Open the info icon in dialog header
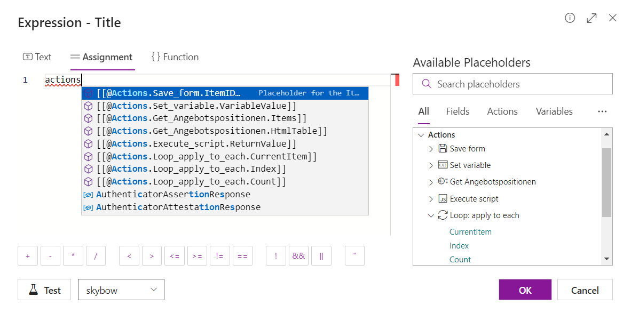631x313 pixels. point(570,18)
